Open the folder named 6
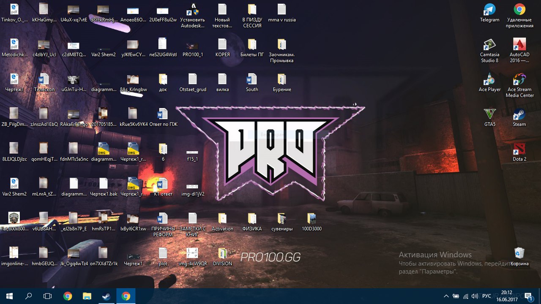Image resolution: width=541 pixels, height=304 pixels. (x=163, y=152)
